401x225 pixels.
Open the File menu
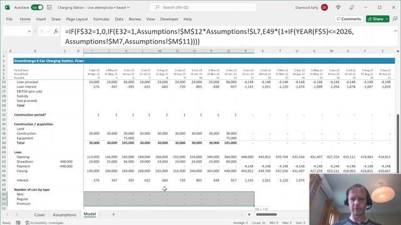[x=9, y=19]
